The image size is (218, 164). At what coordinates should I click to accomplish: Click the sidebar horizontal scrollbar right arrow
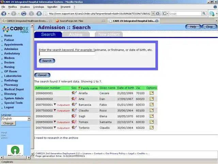pyautogui.click(x=29, y=158)
